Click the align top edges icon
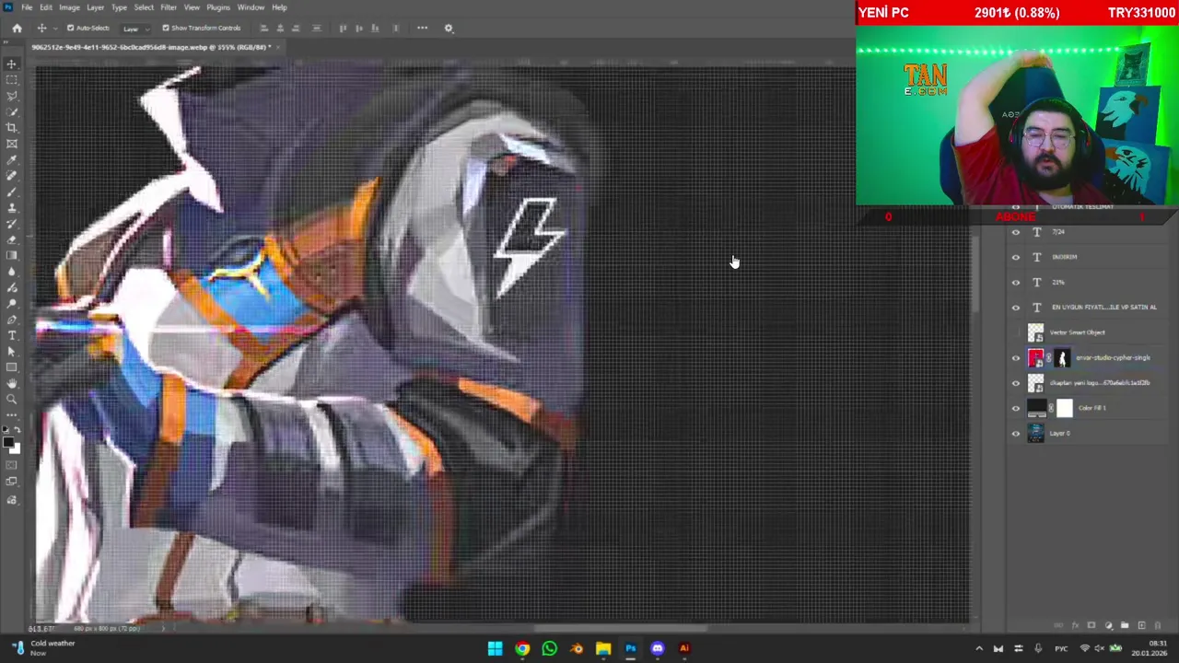1179x663 pixels. (343, 28)
